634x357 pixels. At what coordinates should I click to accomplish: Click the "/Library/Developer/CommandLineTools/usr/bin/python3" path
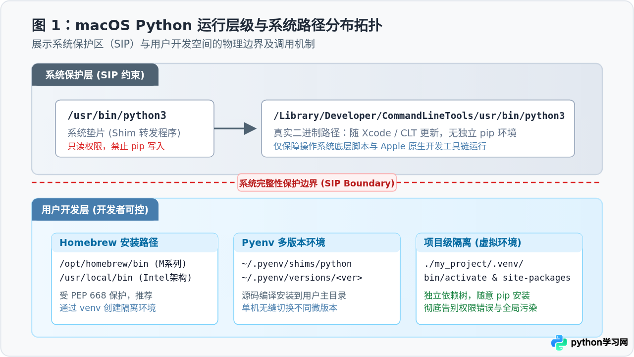point(419,116)
